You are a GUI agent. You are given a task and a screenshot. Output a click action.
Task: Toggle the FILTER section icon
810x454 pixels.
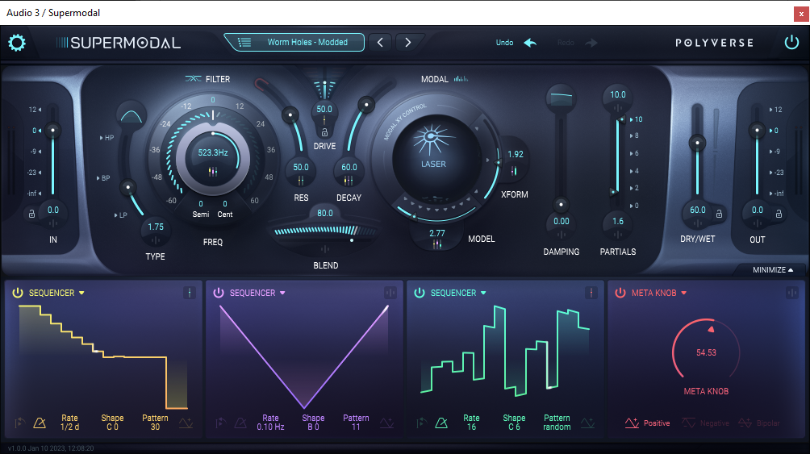point(193,78)
